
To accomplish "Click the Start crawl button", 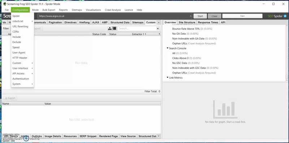I will pos(200,16).
